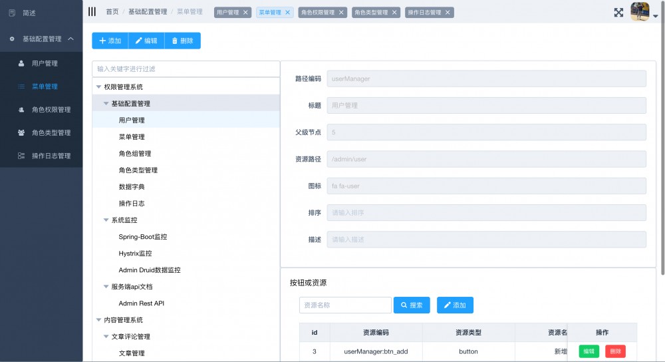Click the 角色权限管理 icon in sidebar

[x=21, y=110]
